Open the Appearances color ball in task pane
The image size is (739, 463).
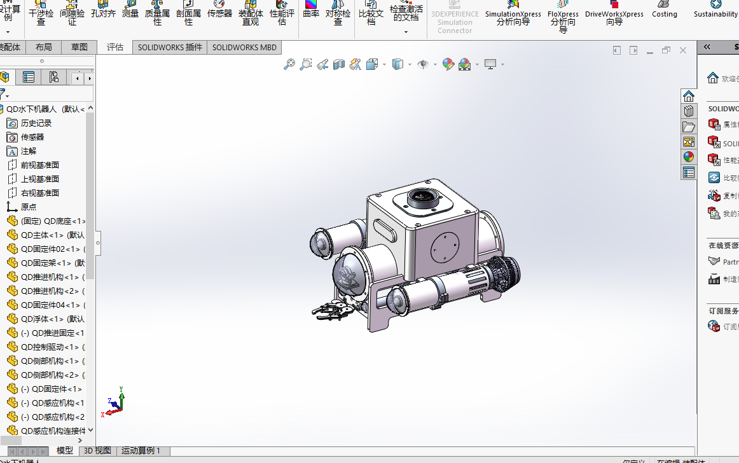(x=689, y=157)
